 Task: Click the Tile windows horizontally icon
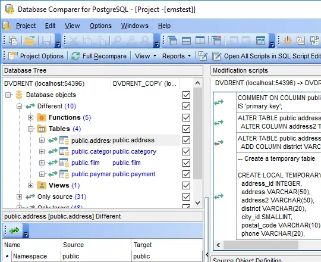click(186, 40)
